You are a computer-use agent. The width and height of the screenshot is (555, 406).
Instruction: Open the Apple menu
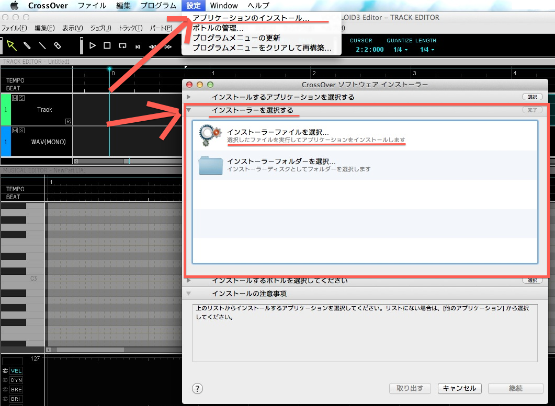point(14,5)
